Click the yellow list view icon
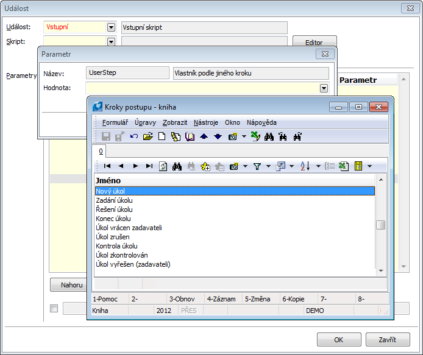The image size is (423, 355). 358,166
